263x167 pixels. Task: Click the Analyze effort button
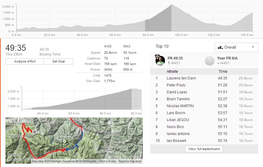click(x=25, y=61)
